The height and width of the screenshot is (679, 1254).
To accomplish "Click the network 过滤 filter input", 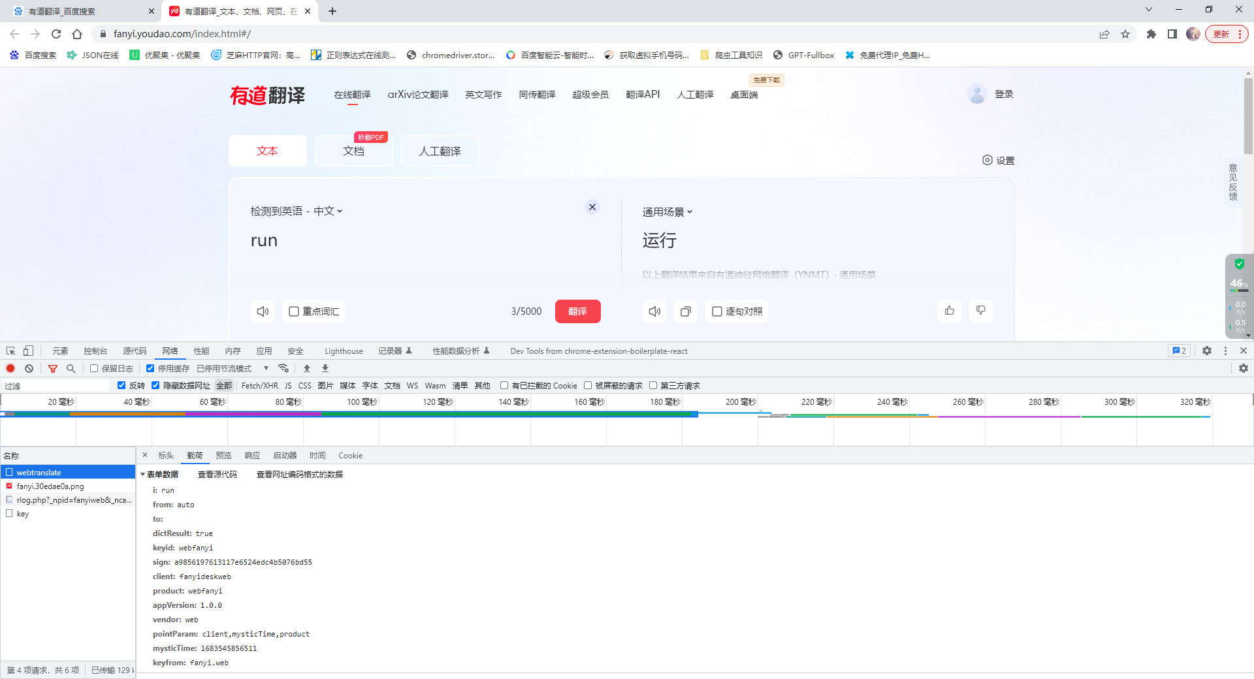I will (x=56, y=386).
